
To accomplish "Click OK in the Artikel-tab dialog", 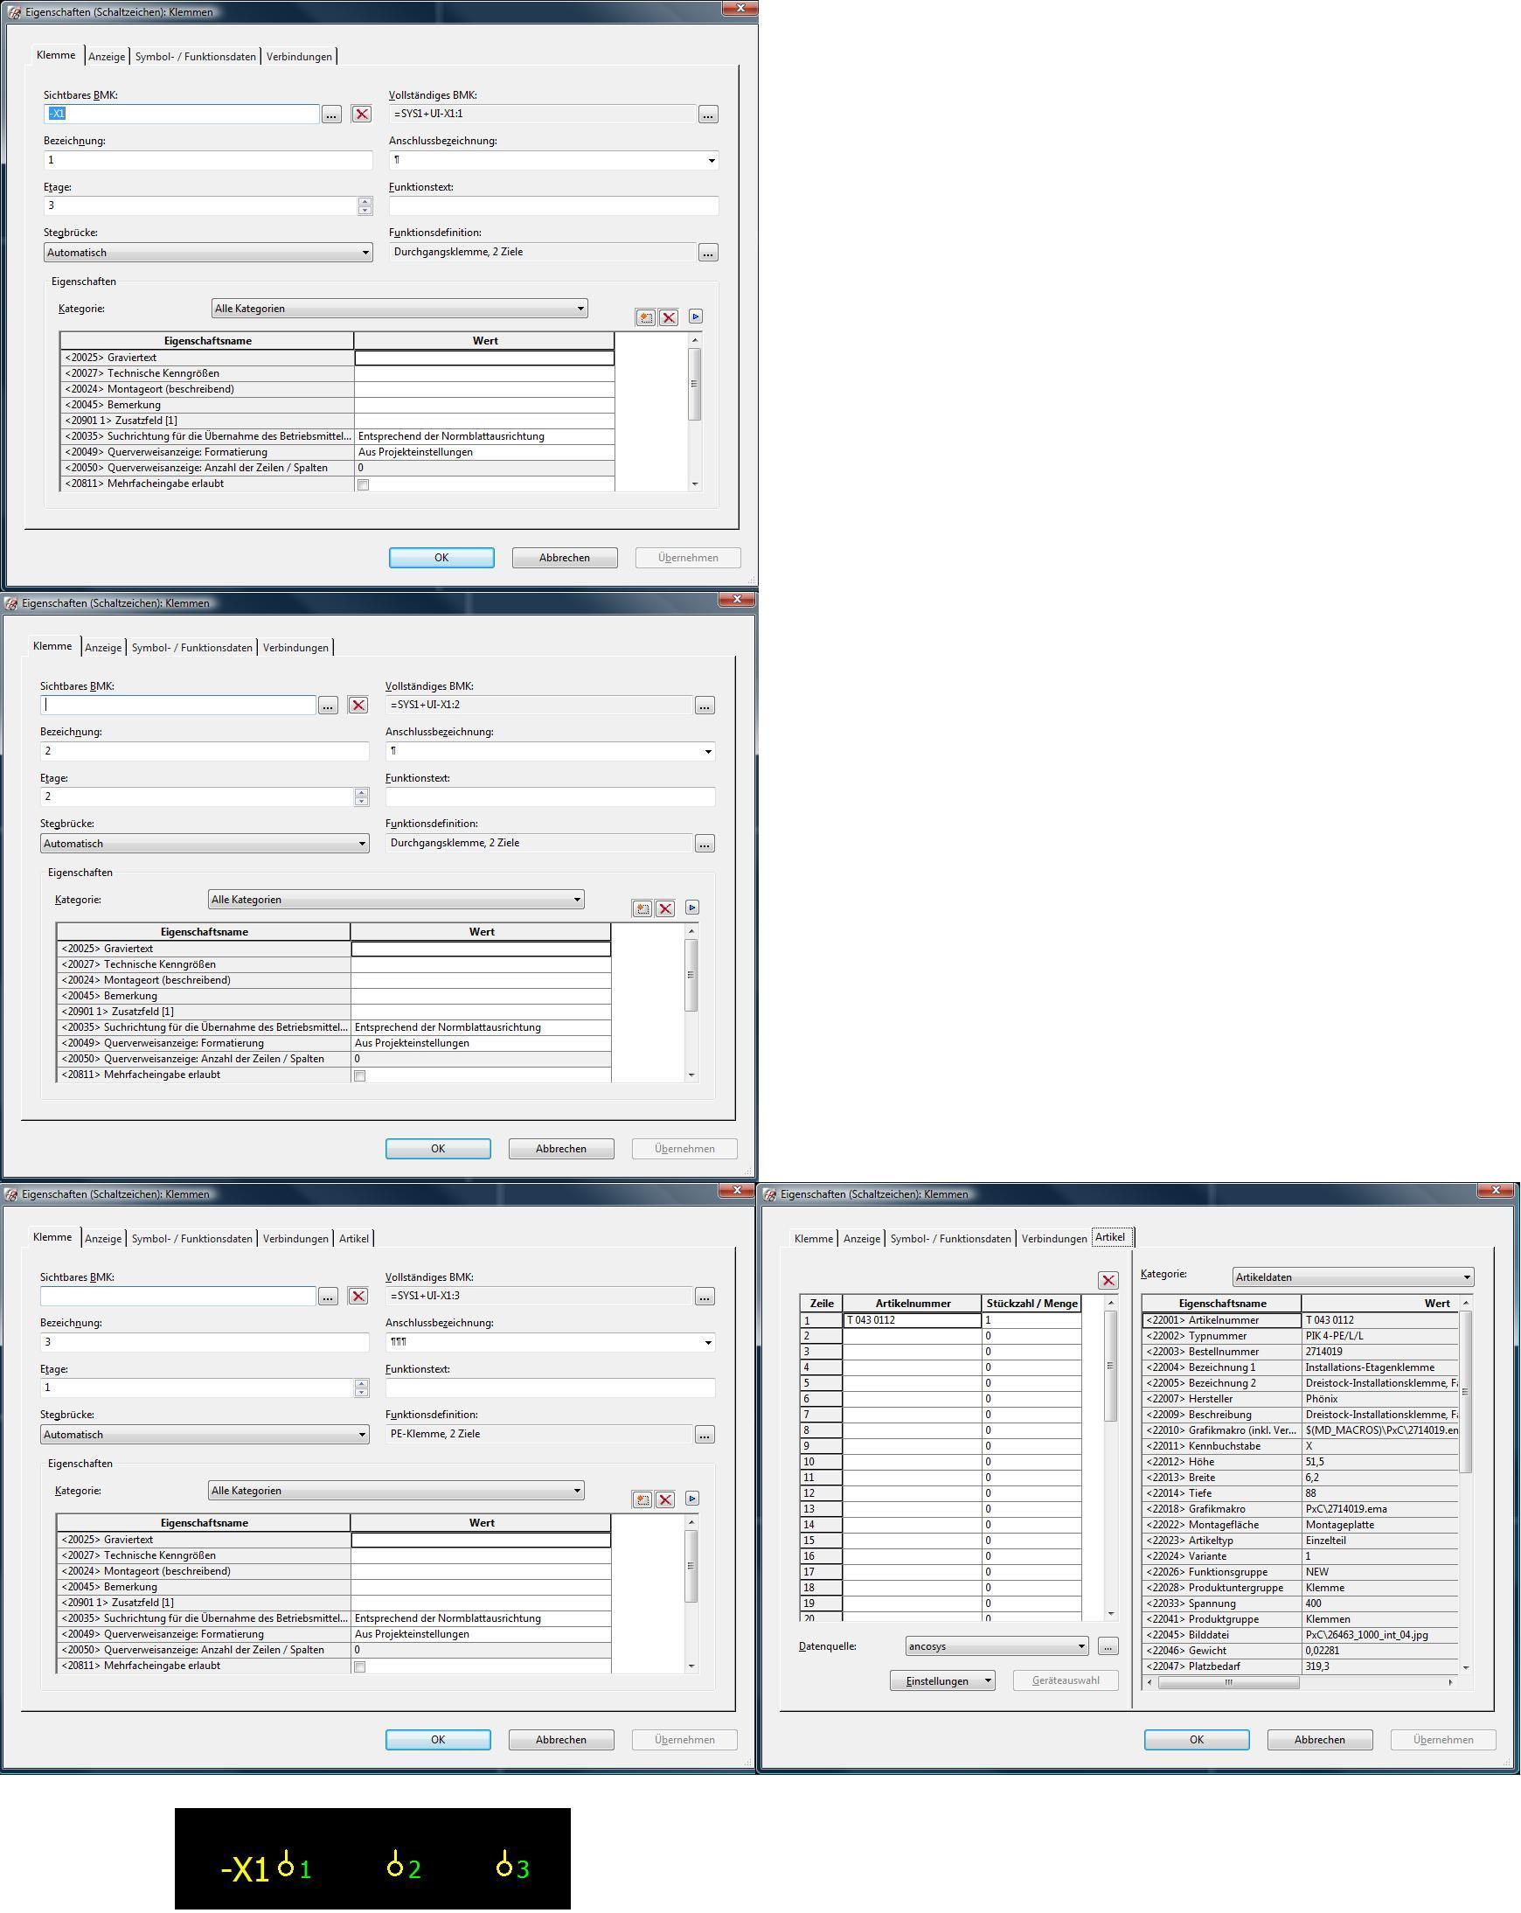I will pyautogui.click(x=1197, y=1740).
